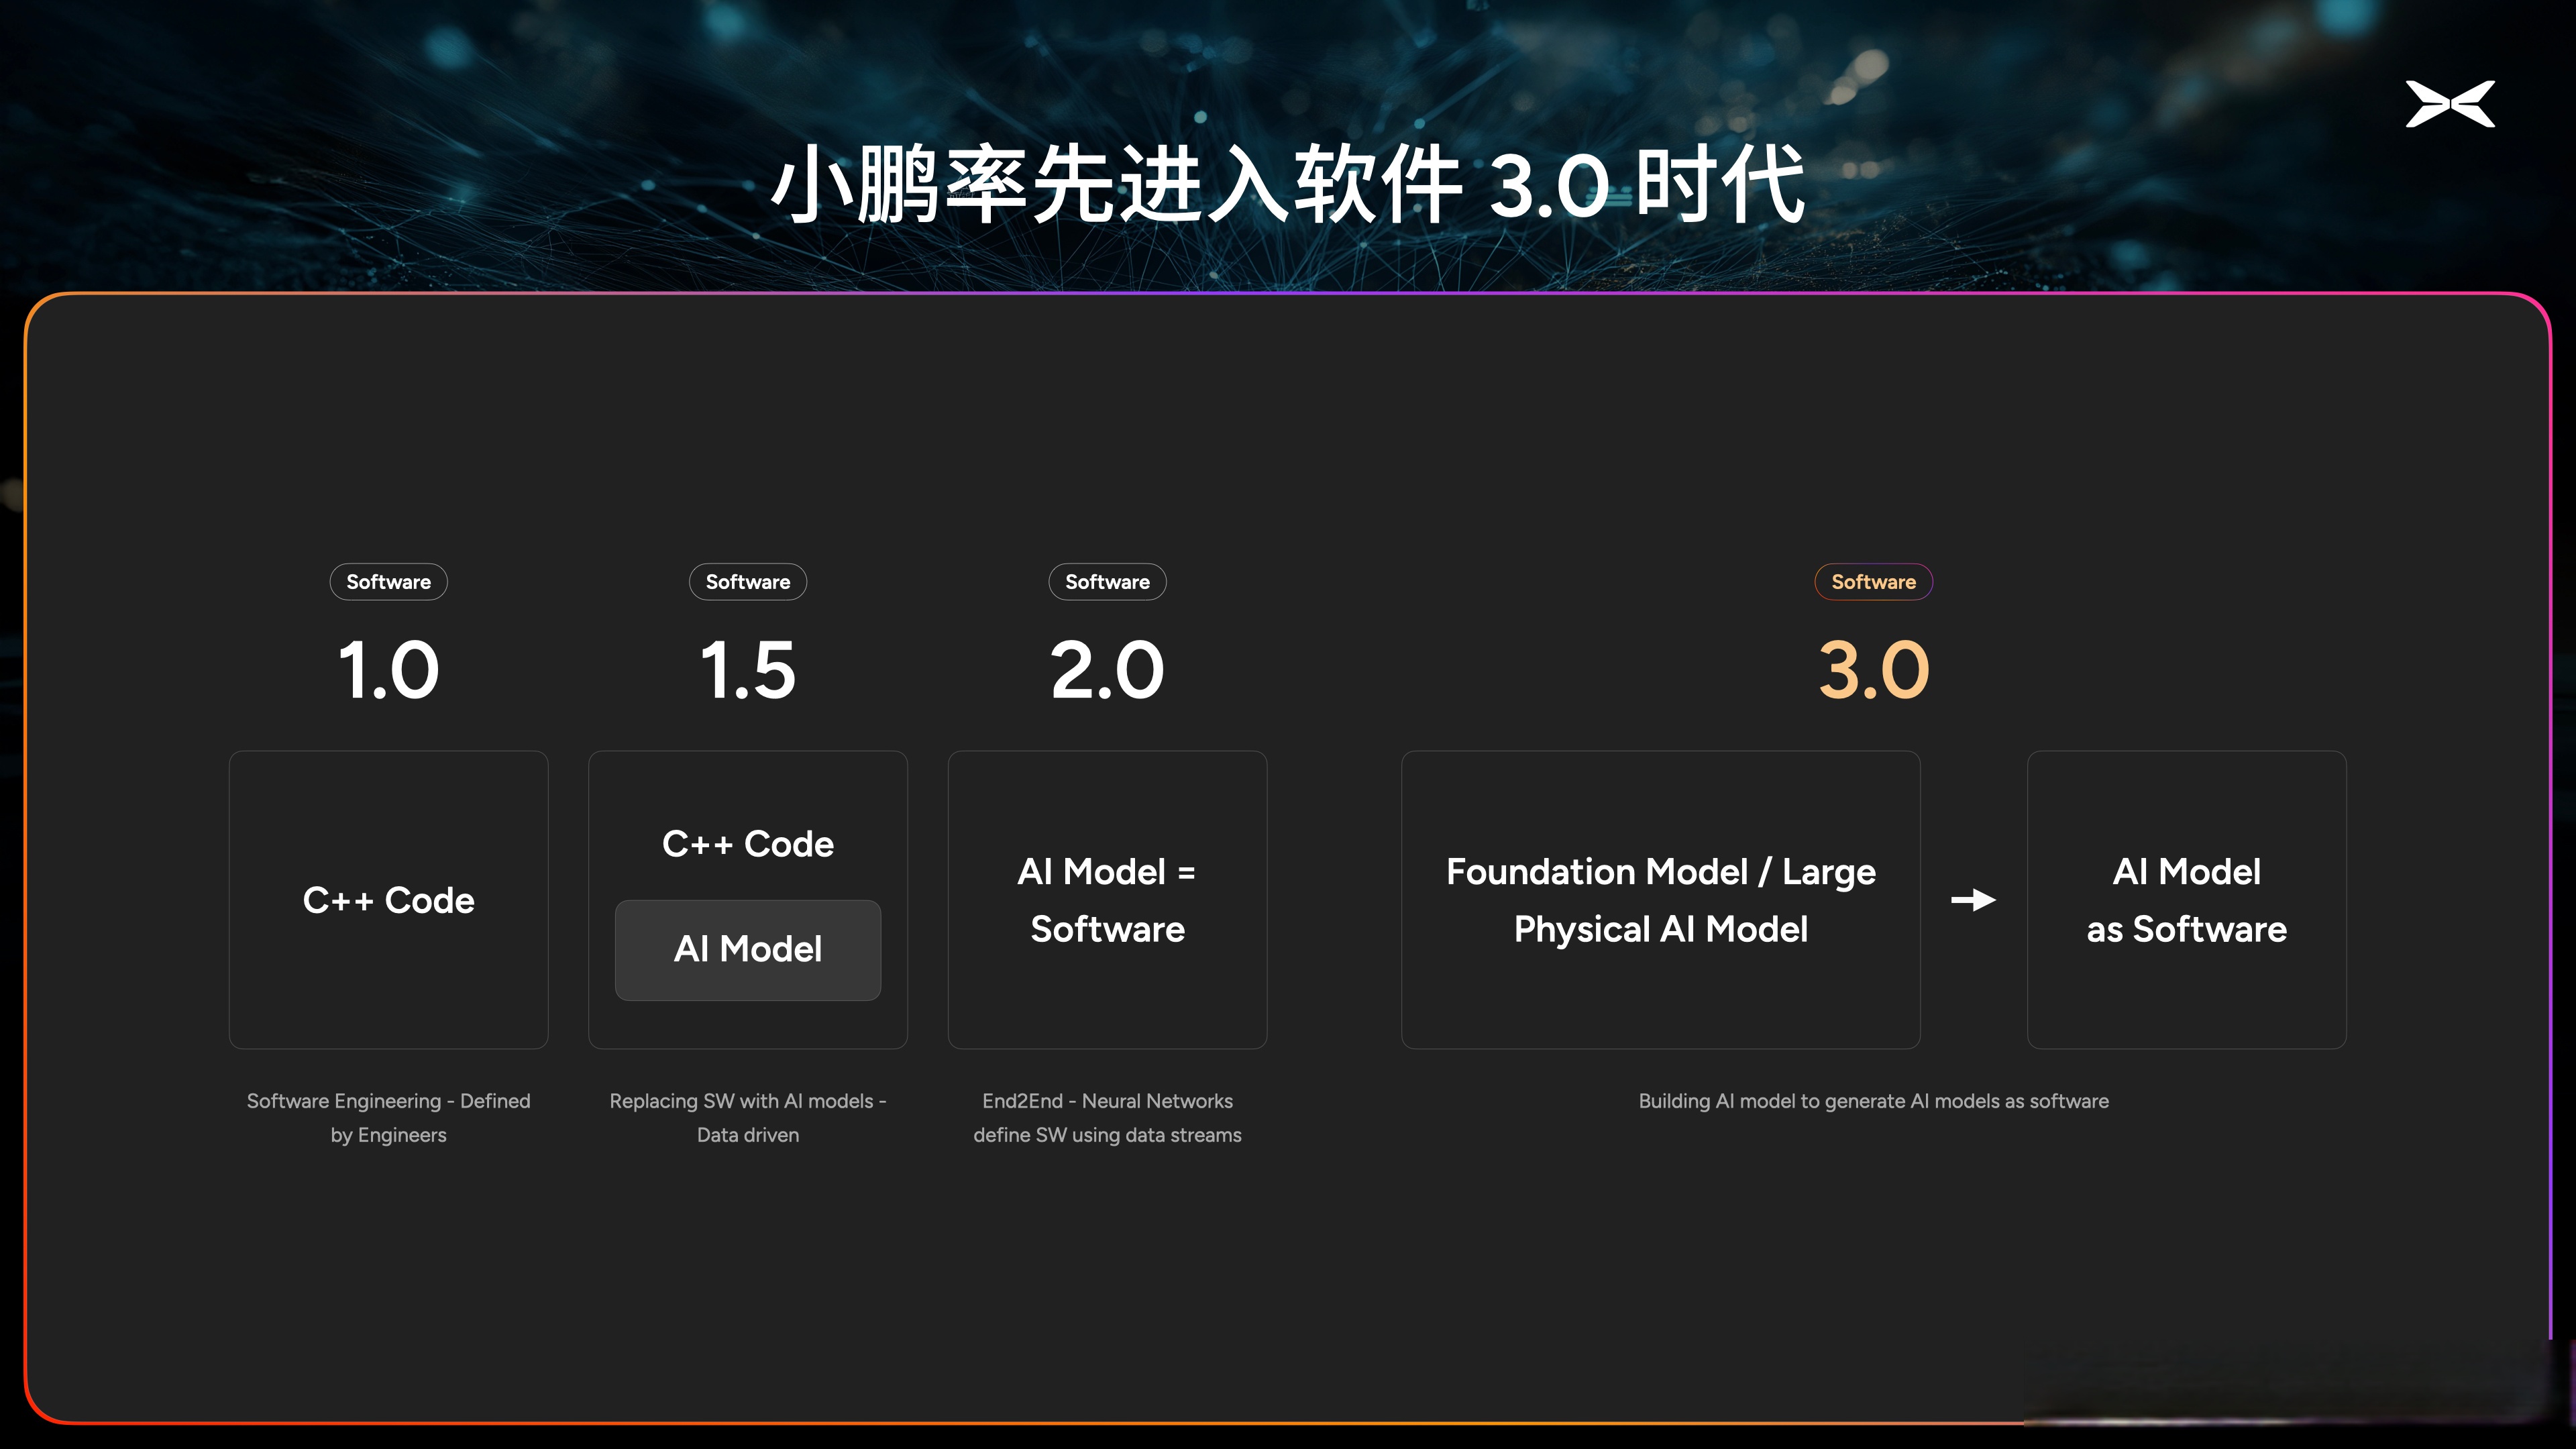Expand details under the 2.0 column

point(1107,1117)
